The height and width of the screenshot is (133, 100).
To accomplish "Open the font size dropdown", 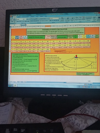I will pyautogui.click(x=26, y=19).
